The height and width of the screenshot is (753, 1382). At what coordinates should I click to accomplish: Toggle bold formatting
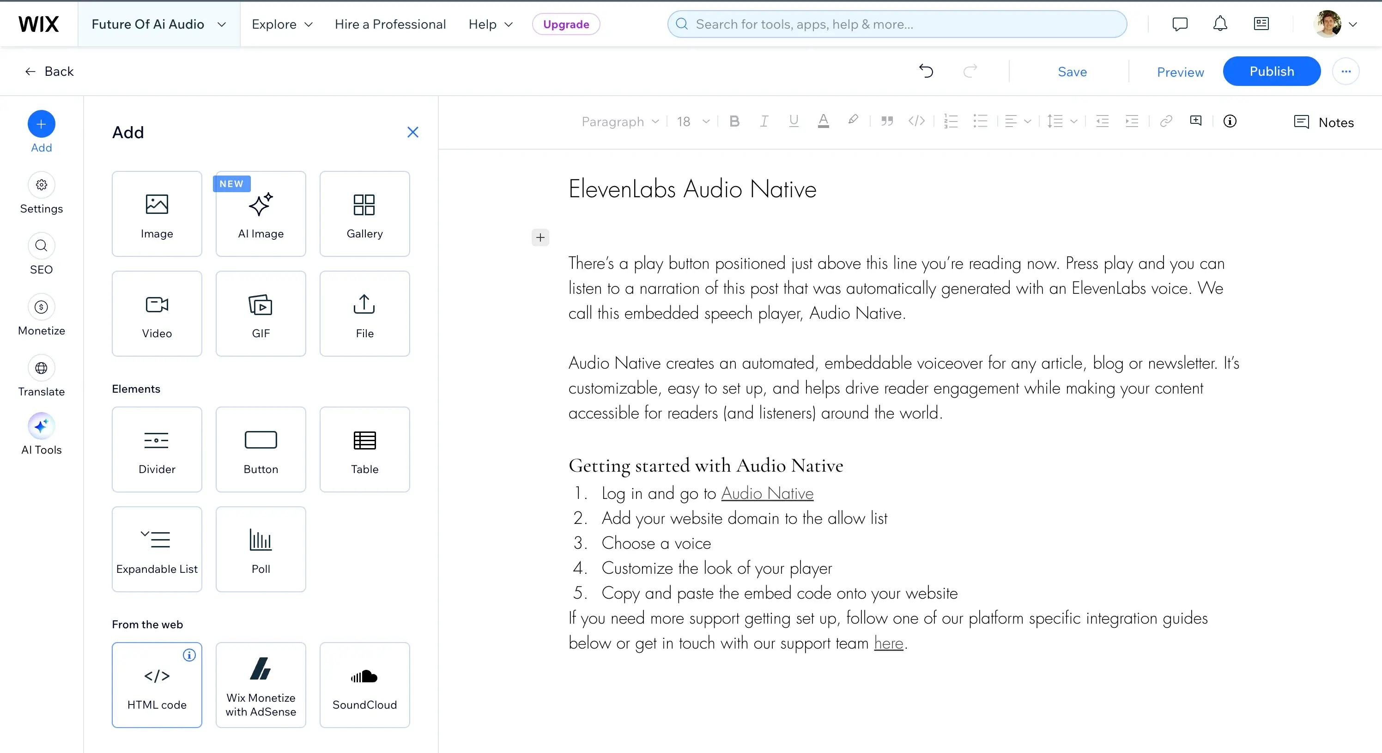click(x=734, y=121)
